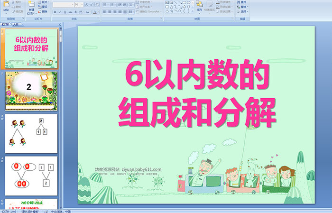332x213 pixels.
Task: Click Find (查找) in editing group
Action: (241, 2)
